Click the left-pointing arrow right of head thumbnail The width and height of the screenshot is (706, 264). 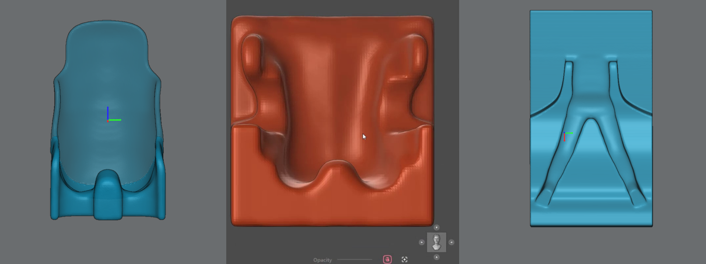[x=451, y=242]
